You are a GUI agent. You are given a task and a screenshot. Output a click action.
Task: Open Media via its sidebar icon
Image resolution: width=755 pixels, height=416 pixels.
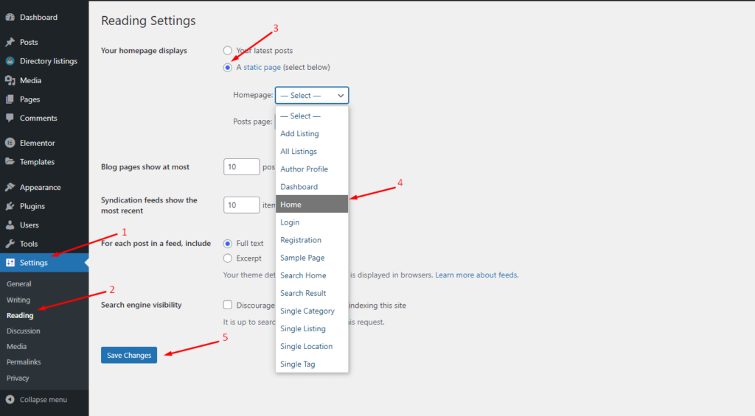pyautogui.click(x=10, y=80)
